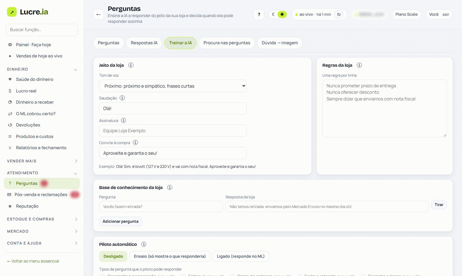
Task: Click the 'Voltar ao menu essencial' link
Action: tap(33, 261)
